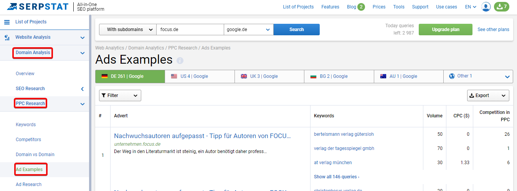This screenshot has height=191, width=517.
Task: Switch to the UK 3 | Google tab
Action: point(269,76)
